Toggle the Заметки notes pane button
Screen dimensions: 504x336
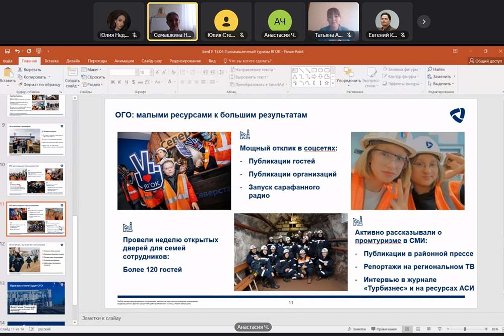(356, 329)
